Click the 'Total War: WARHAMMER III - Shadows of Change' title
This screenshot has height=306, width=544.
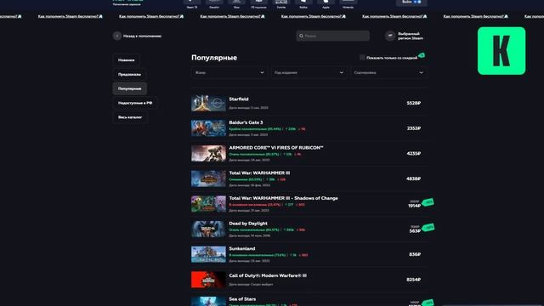283,198
